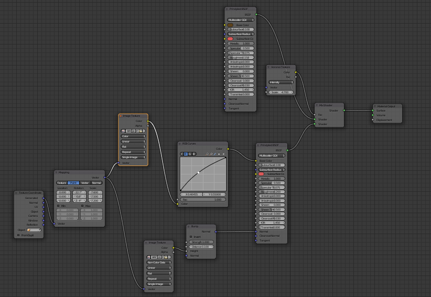Screen dimensions: 431x297
Task: Open the Linear interpolation dropdown in selected Image Texture
Action: tap(133, 141)
